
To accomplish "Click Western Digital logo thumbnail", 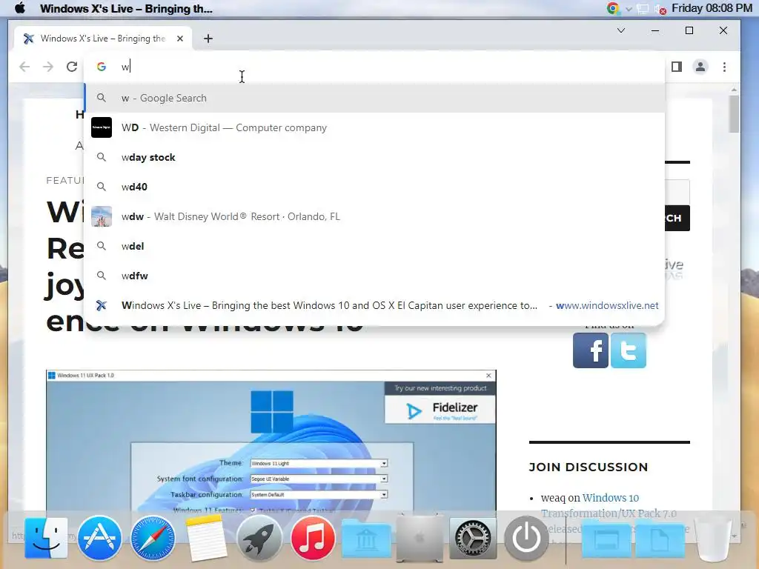I will 102,127.
